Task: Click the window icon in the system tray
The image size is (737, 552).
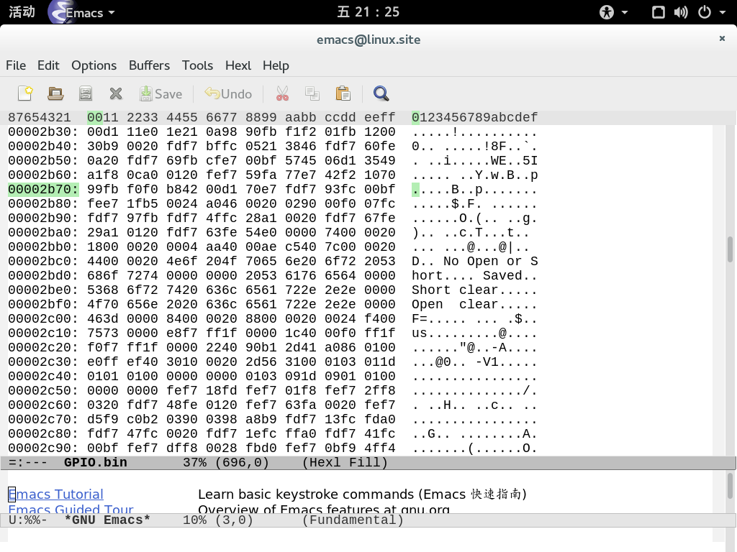Action: point(658,12)
